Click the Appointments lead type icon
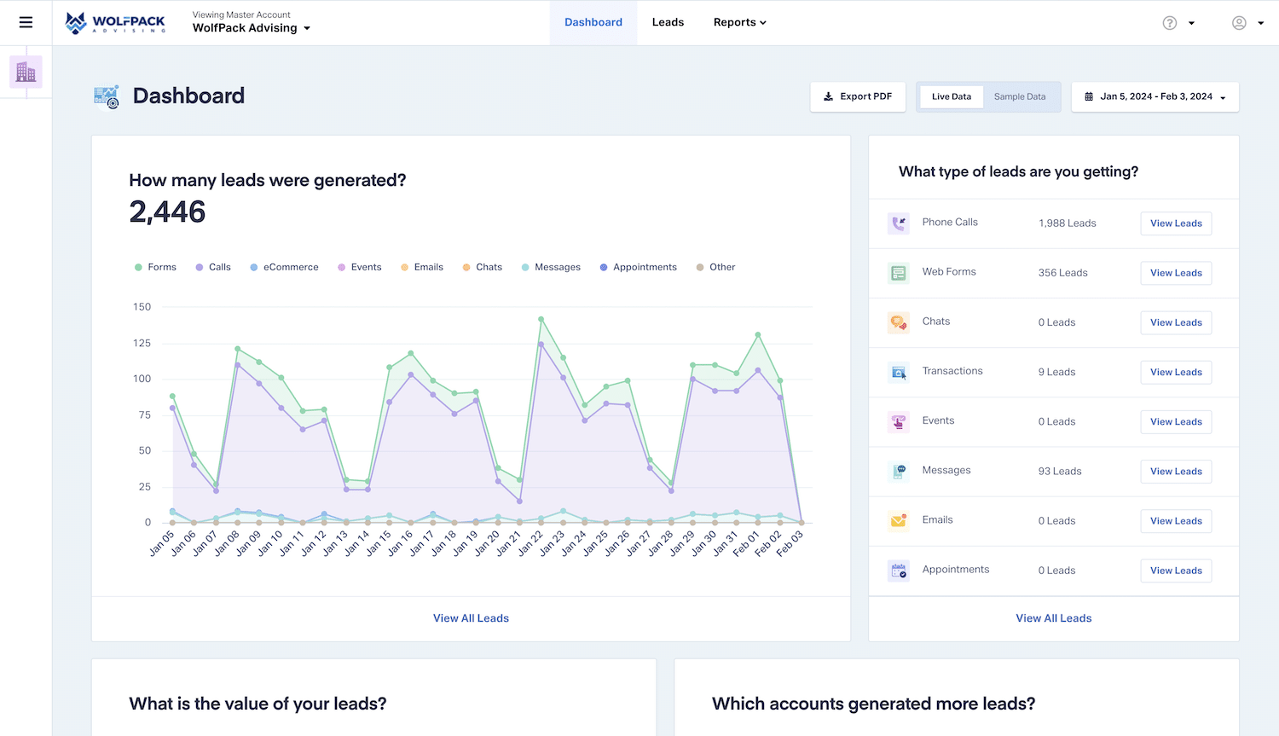The height and width of the screenshot is (736, 1279). [899, 571]
